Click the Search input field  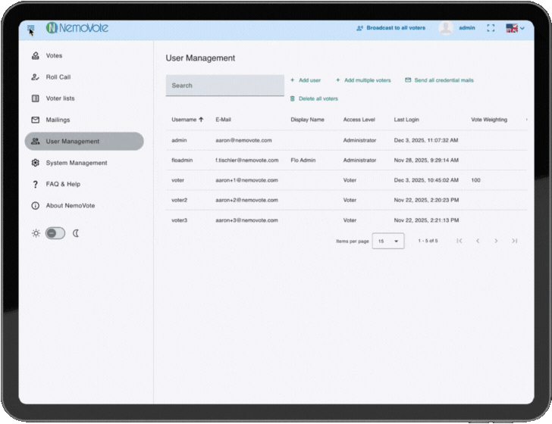point(225,86)
